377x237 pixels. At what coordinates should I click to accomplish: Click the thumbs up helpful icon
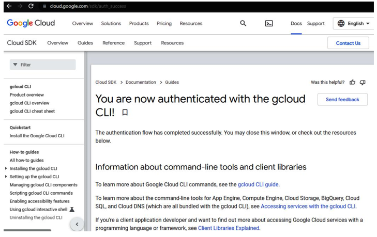(353, 82)
